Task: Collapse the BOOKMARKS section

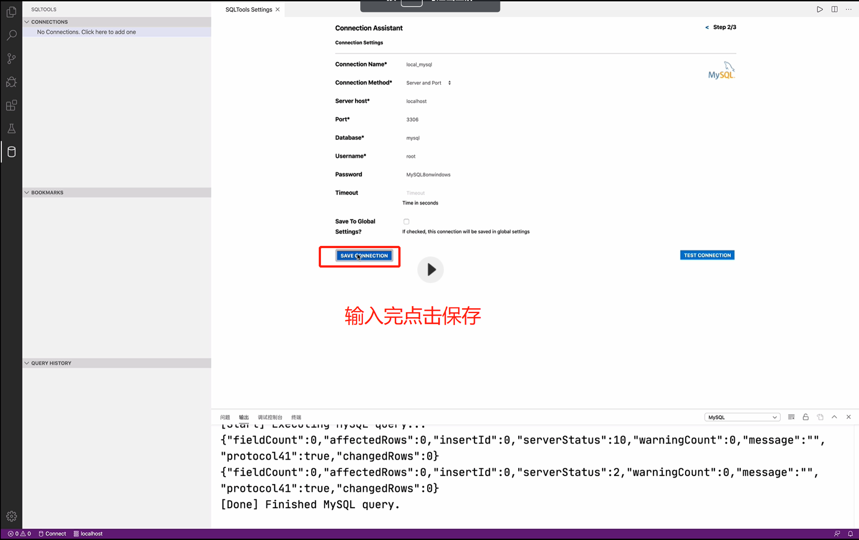Action: [117, 192]
